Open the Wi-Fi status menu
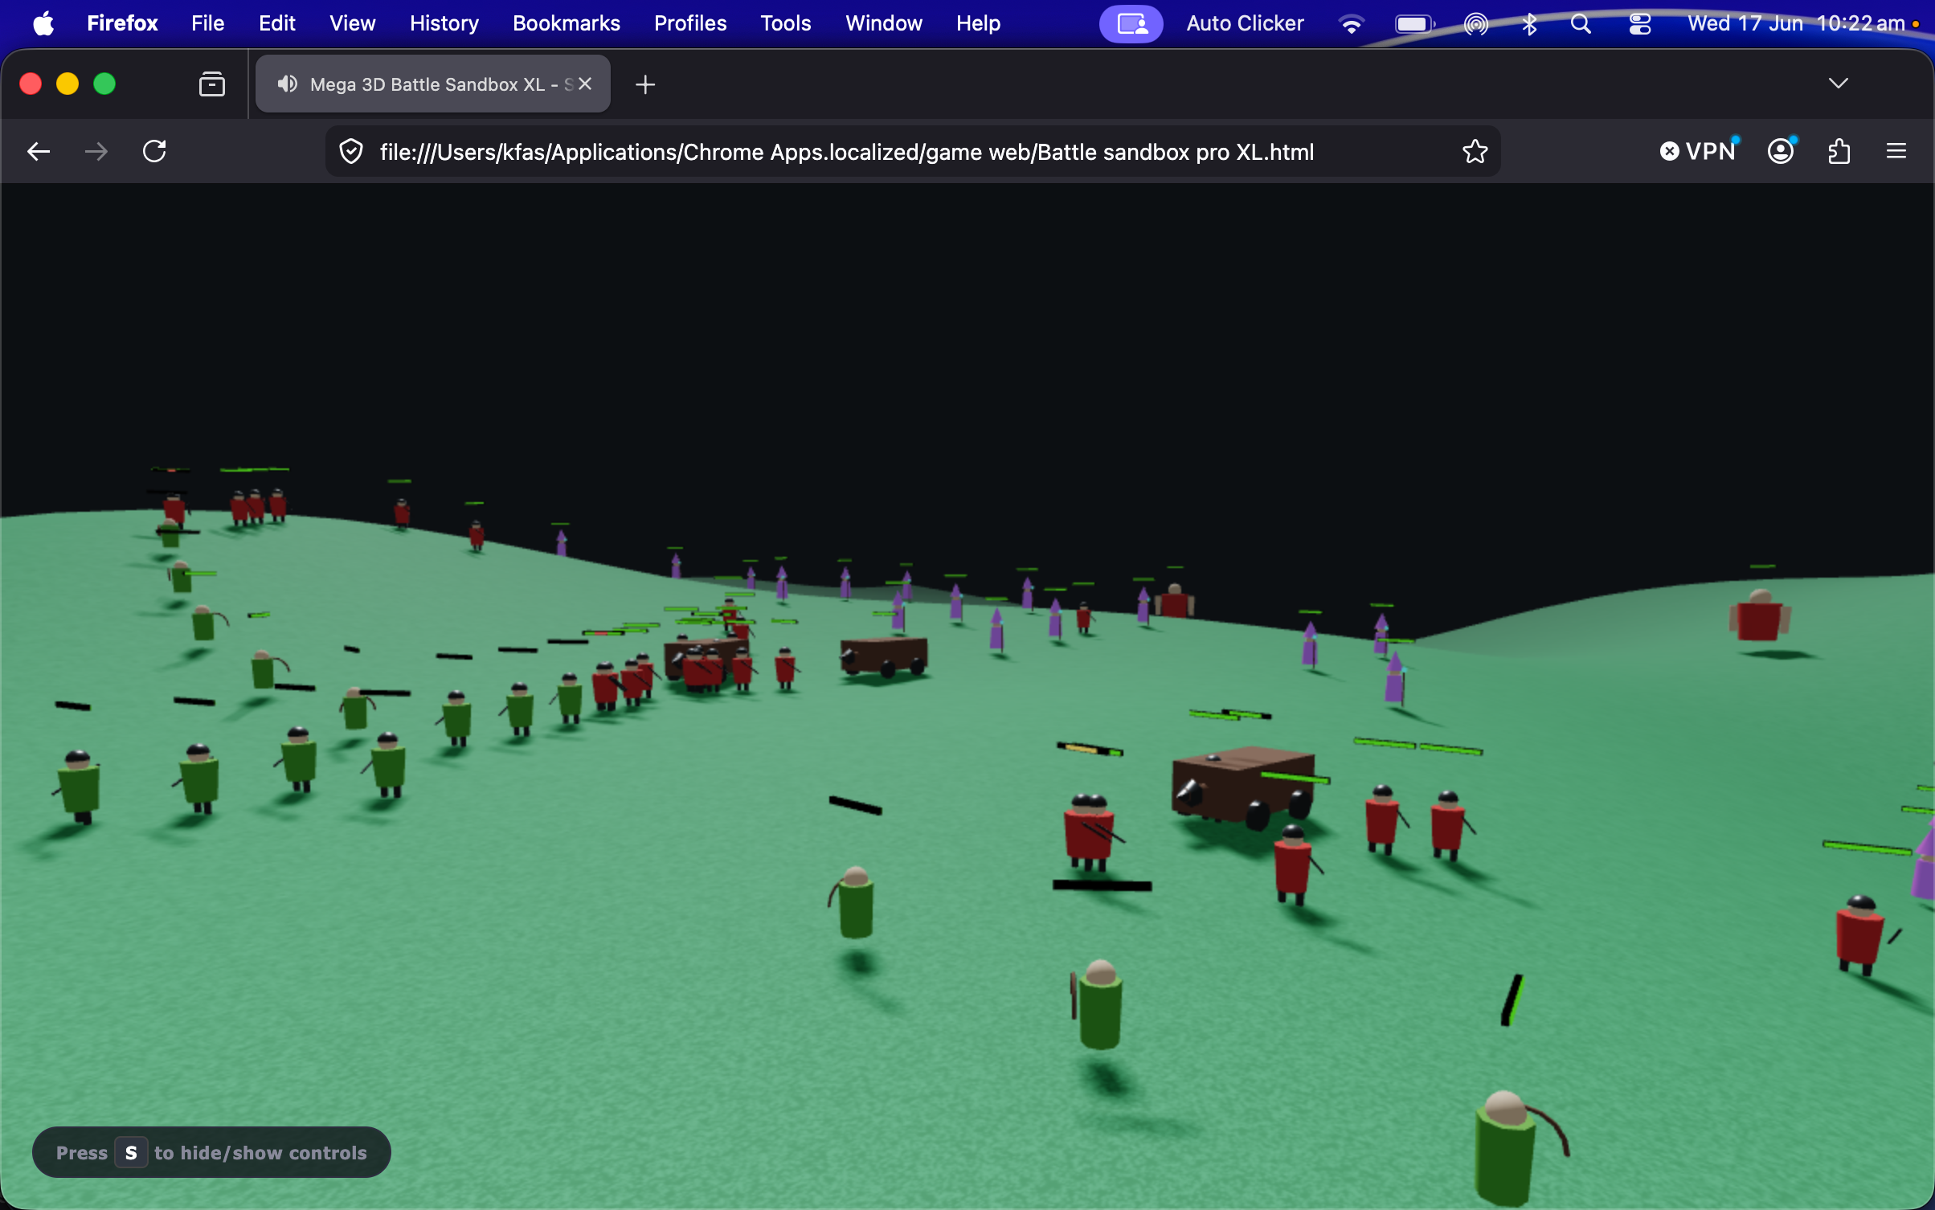Image resolution: width=1935 pixels, height=1210 pixels. (x=1352, y=24)
